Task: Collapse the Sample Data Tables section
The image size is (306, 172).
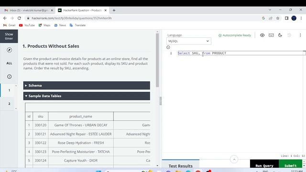Action: tap(87, 96)
